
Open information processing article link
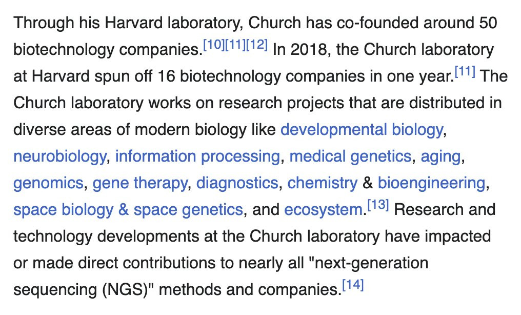click(x=197, y=156)
